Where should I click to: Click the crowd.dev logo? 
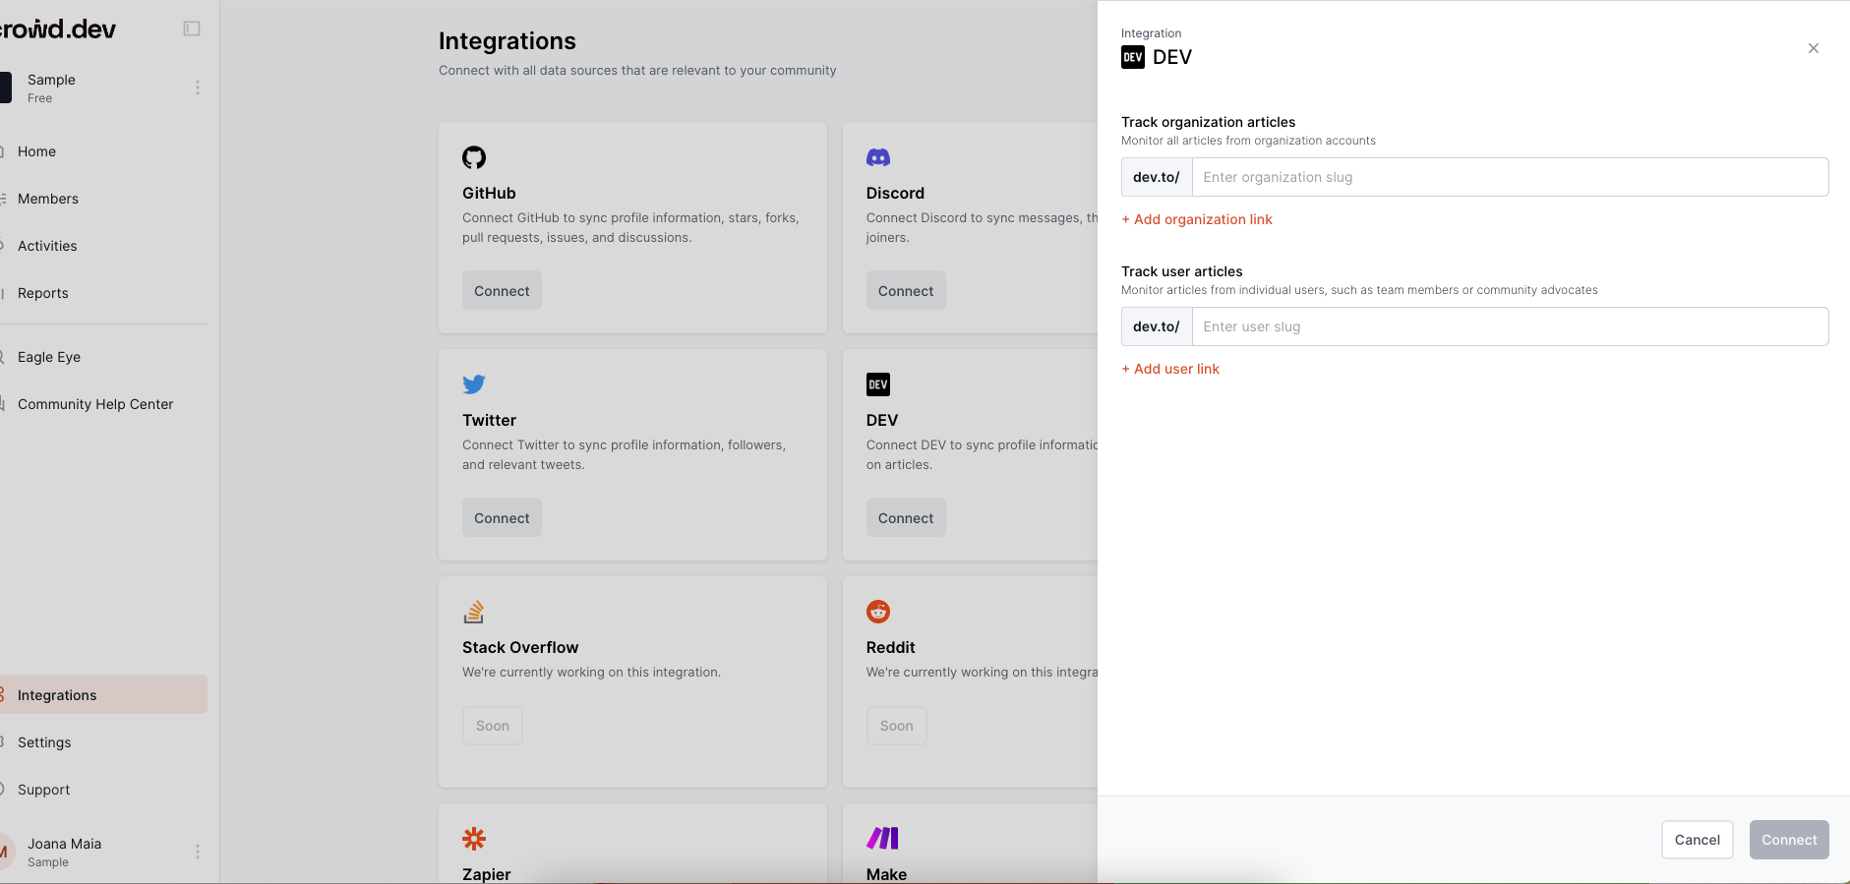coord(58,29)
